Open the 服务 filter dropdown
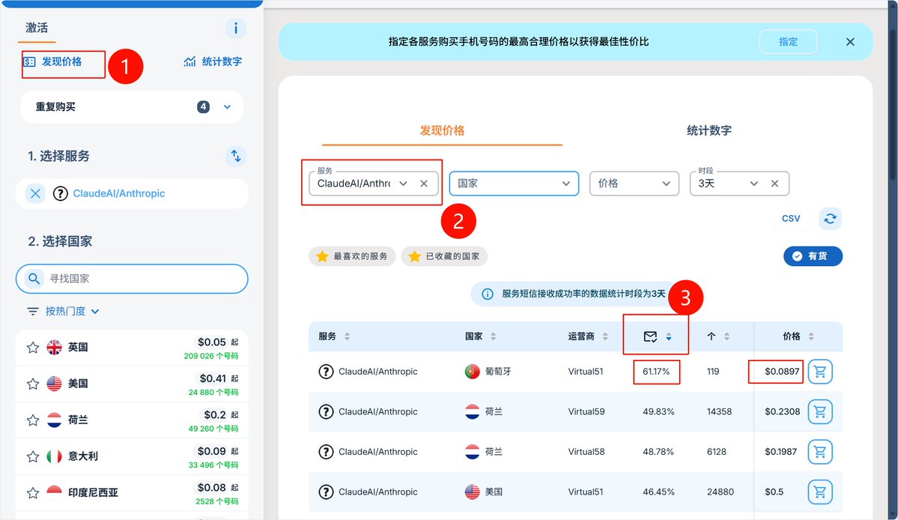Screen dimensions: 898x520 [403, 184]
